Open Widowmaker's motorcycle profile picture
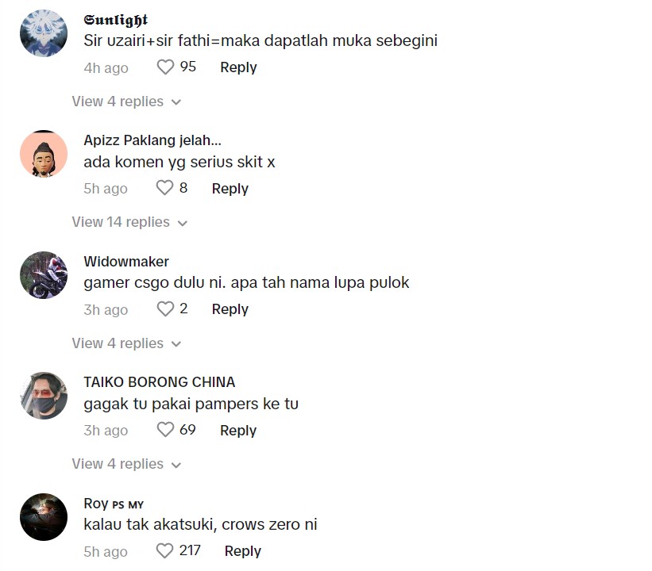The width and height of the screenshot is (652, 571). [x=44, y=275]
